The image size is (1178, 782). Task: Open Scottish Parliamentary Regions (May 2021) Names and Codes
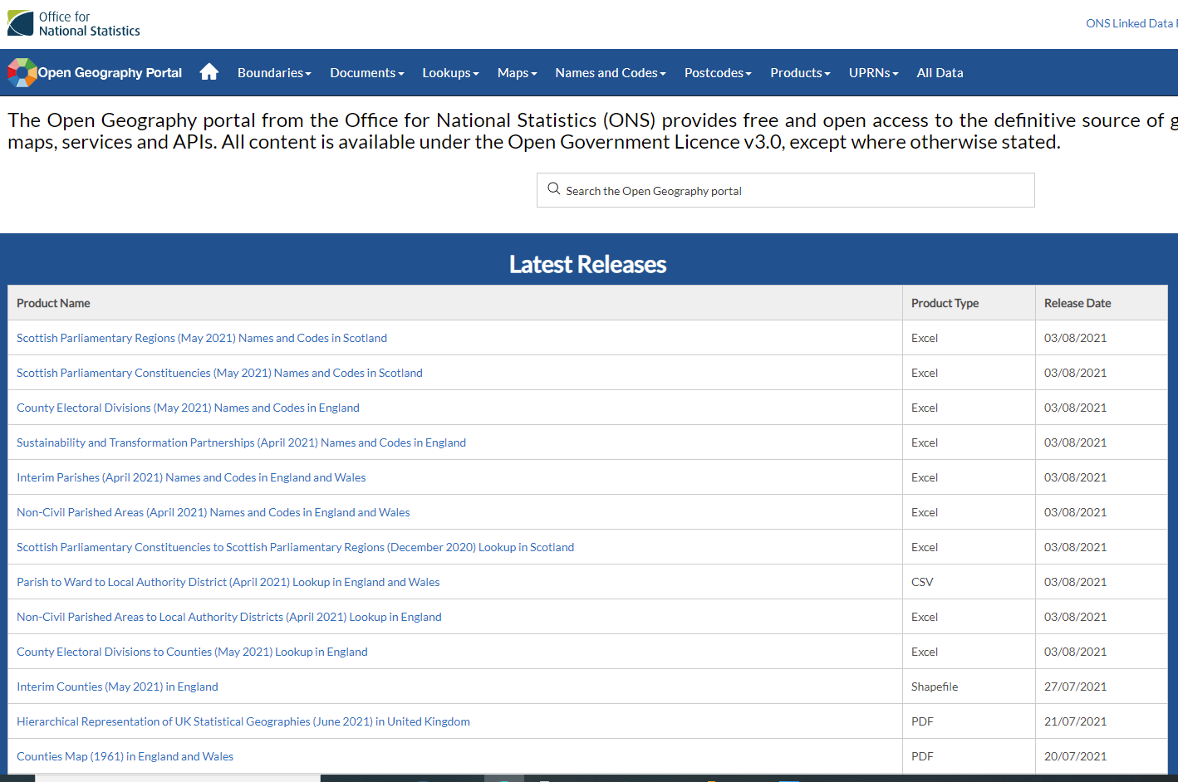[x=202, y=338]
